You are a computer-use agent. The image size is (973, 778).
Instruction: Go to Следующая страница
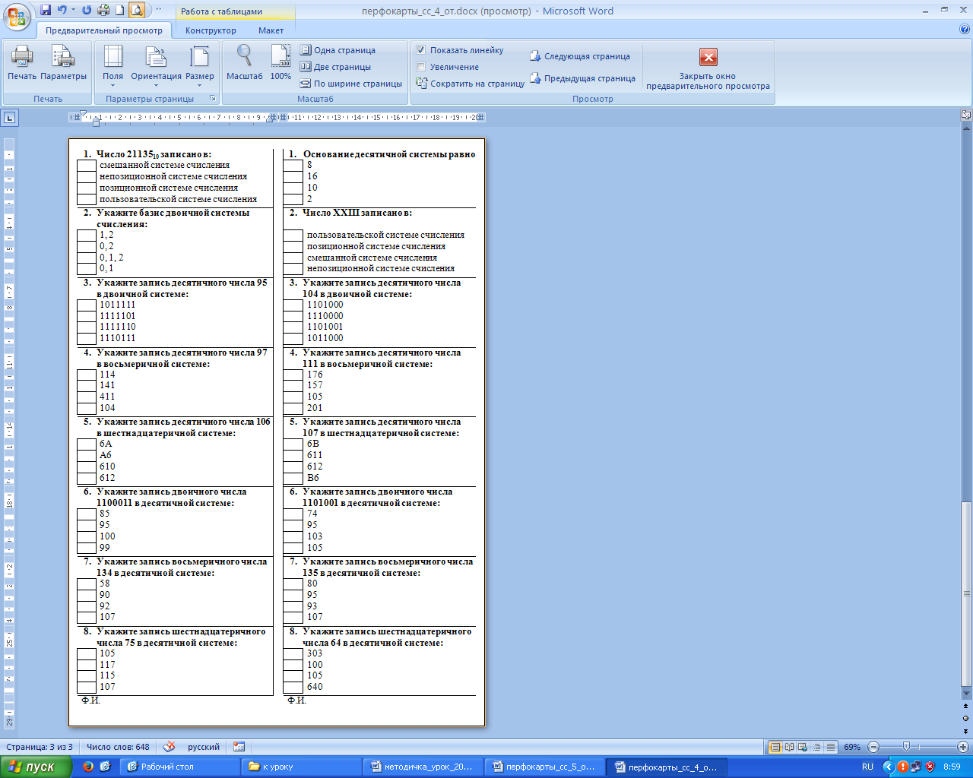click(580, 56)
